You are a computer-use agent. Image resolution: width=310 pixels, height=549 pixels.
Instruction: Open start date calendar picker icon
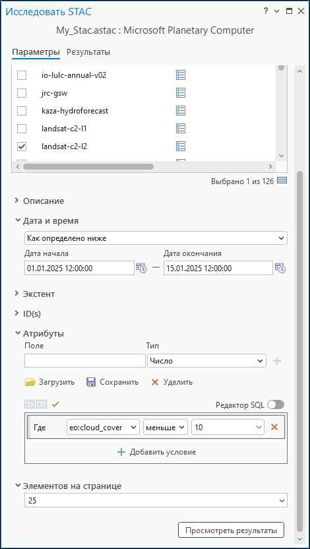[142, 268]
